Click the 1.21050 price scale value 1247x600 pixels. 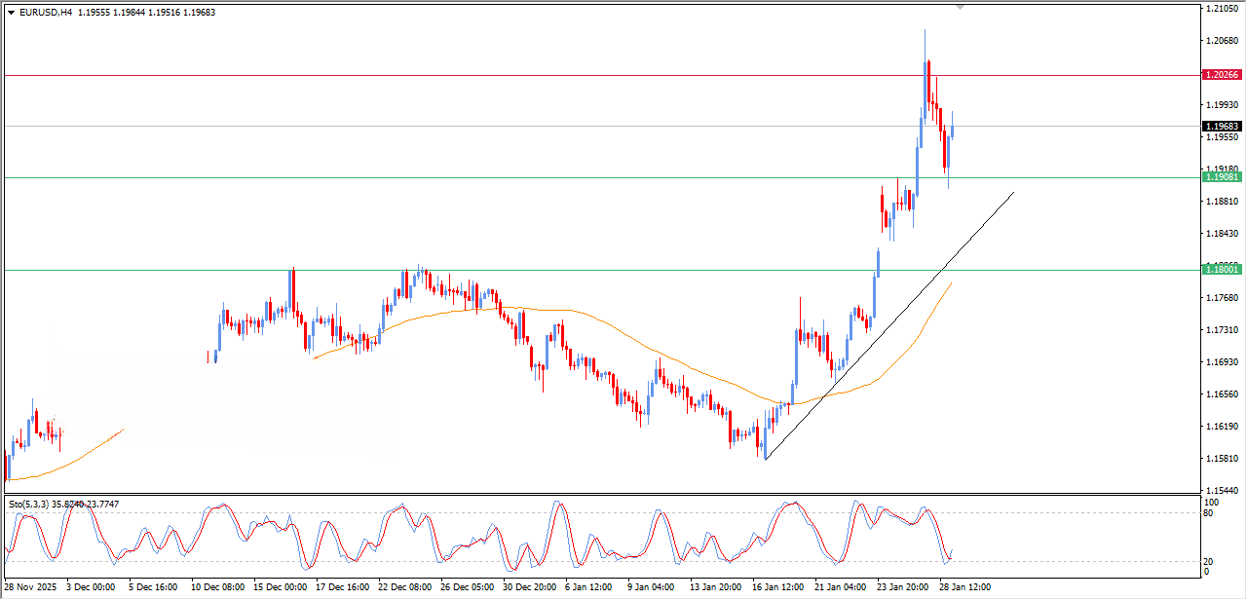1221,9
